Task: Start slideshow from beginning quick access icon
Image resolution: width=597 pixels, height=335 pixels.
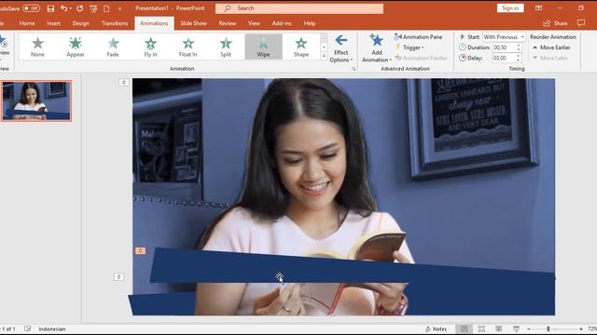Action: (93, 8)
